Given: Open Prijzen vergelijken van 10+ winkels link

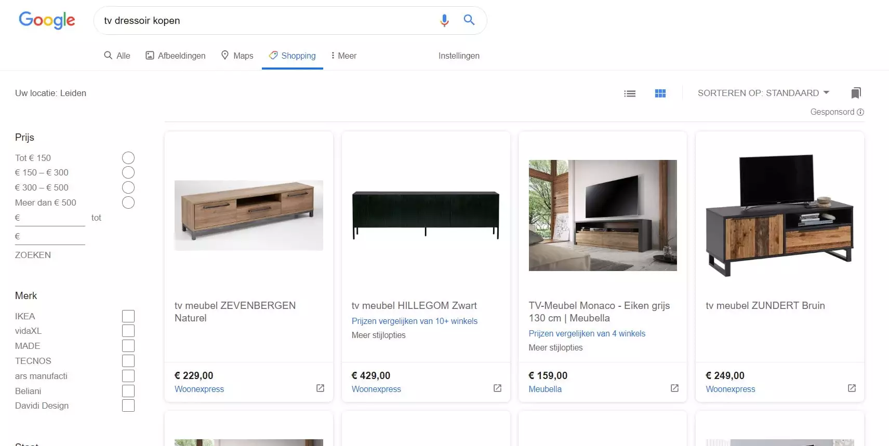Looking at the screenshot, I should tap(415, 321).
